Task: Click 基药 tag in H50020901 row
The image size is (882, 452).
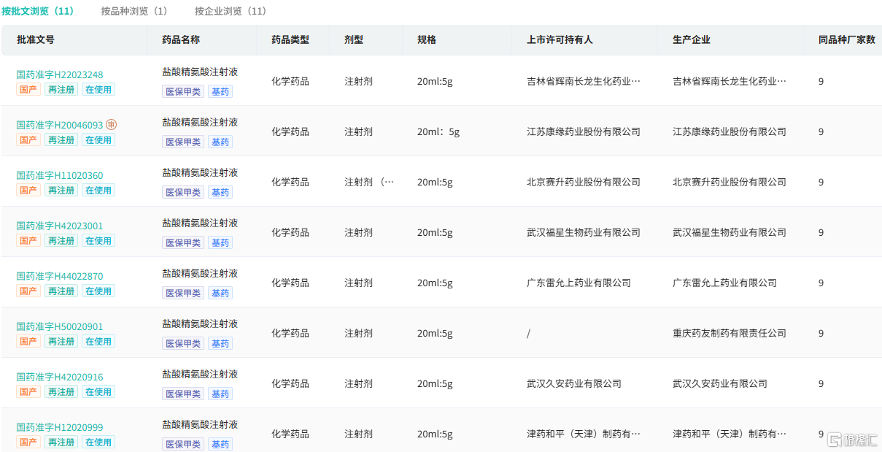Action: [x=220, y=343]
